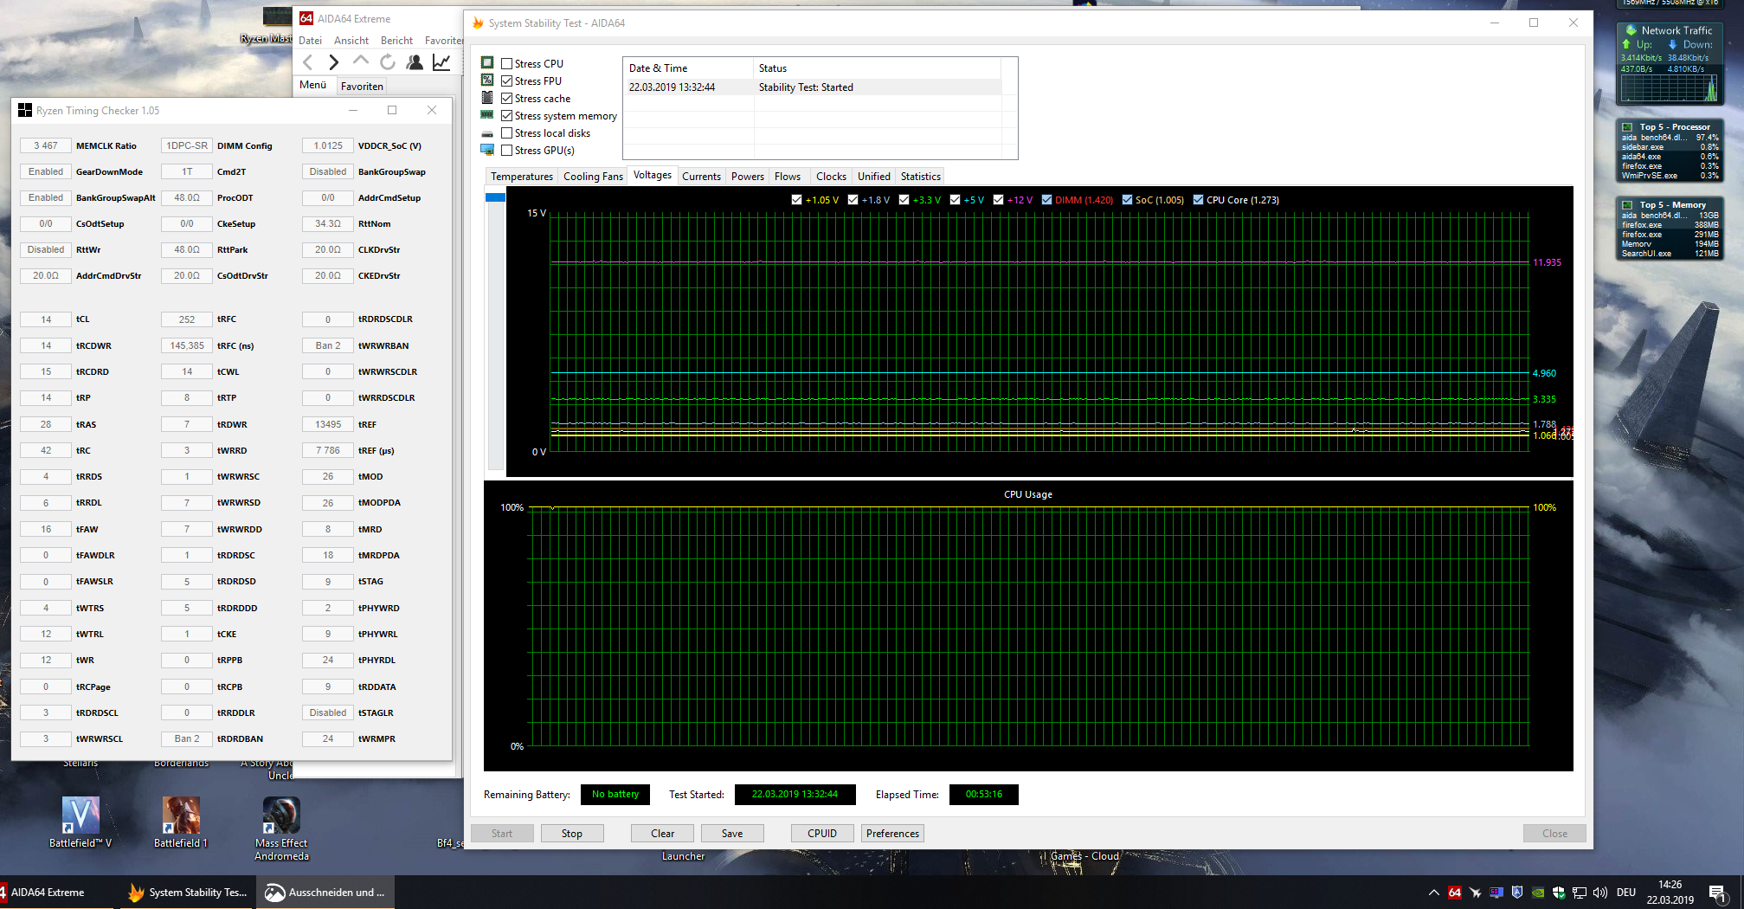The image size is (1744, 909).
Task: Click the monitor icon beside Stress GPU(s)
Action: pyautogui.click(x=487, y=150)
